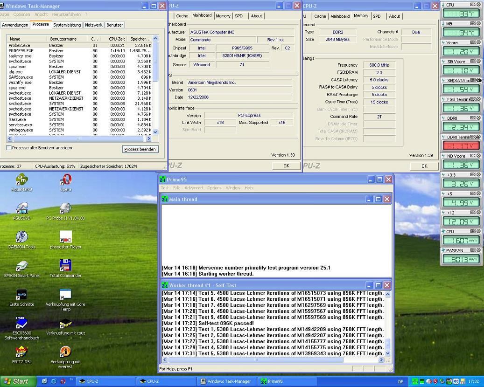Select the Probe2.exe process row
The image size is (484, 387).
[x=80, y=45]
